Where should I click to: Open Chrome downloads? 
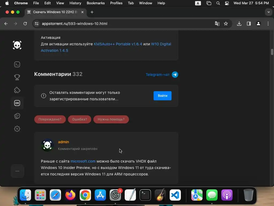[x=239, y=24]
